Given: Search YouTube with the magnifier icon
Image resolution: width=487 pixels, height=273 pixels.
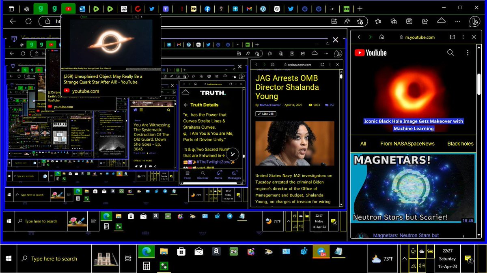Looking at the screenshot, I should pos(450,53).
